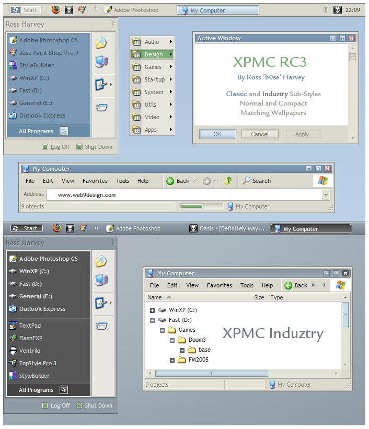This screenshot has height=429, width=369.
Task: Click Forward arrow in upper My Computer window
Action: point(206,181)
